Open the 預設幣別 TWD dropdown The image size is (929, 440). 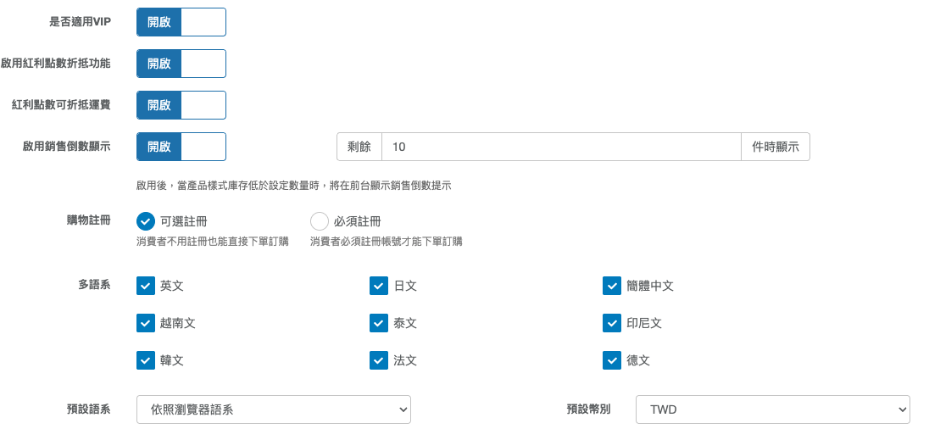[773, 409]
